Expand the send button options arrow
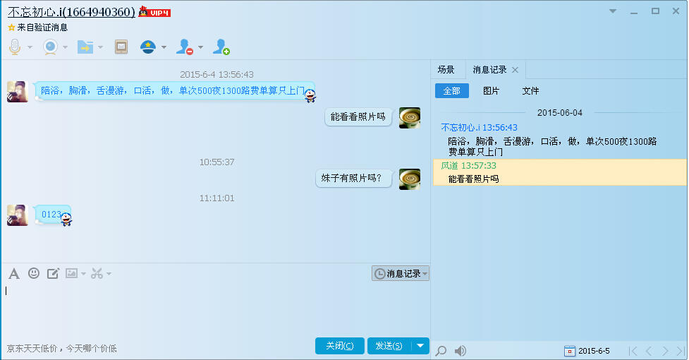The width and height of the screenshot is (689, 360). tap(420, 346)
